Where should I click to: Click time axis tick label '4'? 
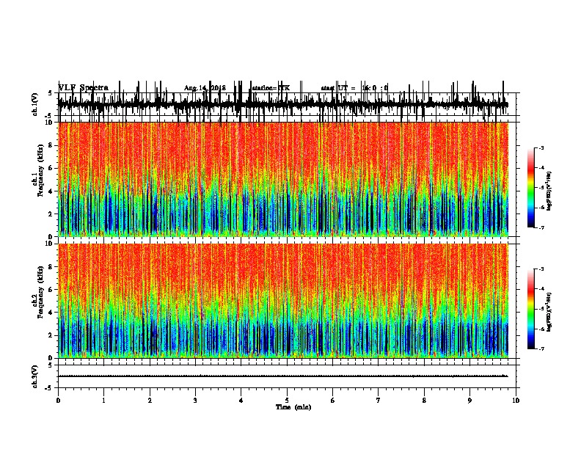241,401
